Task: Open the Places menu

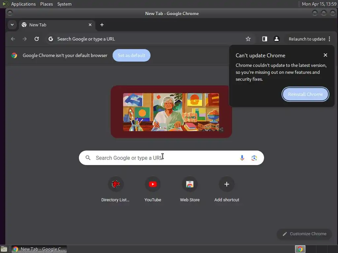Action: [x=46, y=4]
